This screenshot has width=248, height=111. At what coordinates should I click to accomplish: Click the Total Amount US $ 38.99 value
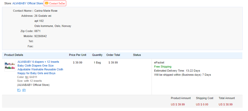click(x=226, y=104)
